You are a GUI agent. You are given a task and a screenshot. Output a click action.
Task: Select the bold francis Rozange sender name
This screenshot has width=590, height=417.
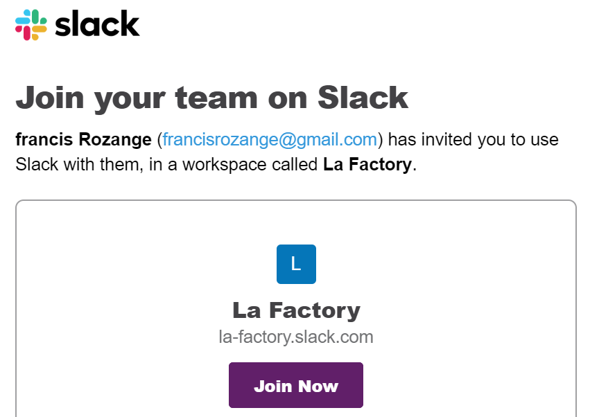click(x=83, y=139)
